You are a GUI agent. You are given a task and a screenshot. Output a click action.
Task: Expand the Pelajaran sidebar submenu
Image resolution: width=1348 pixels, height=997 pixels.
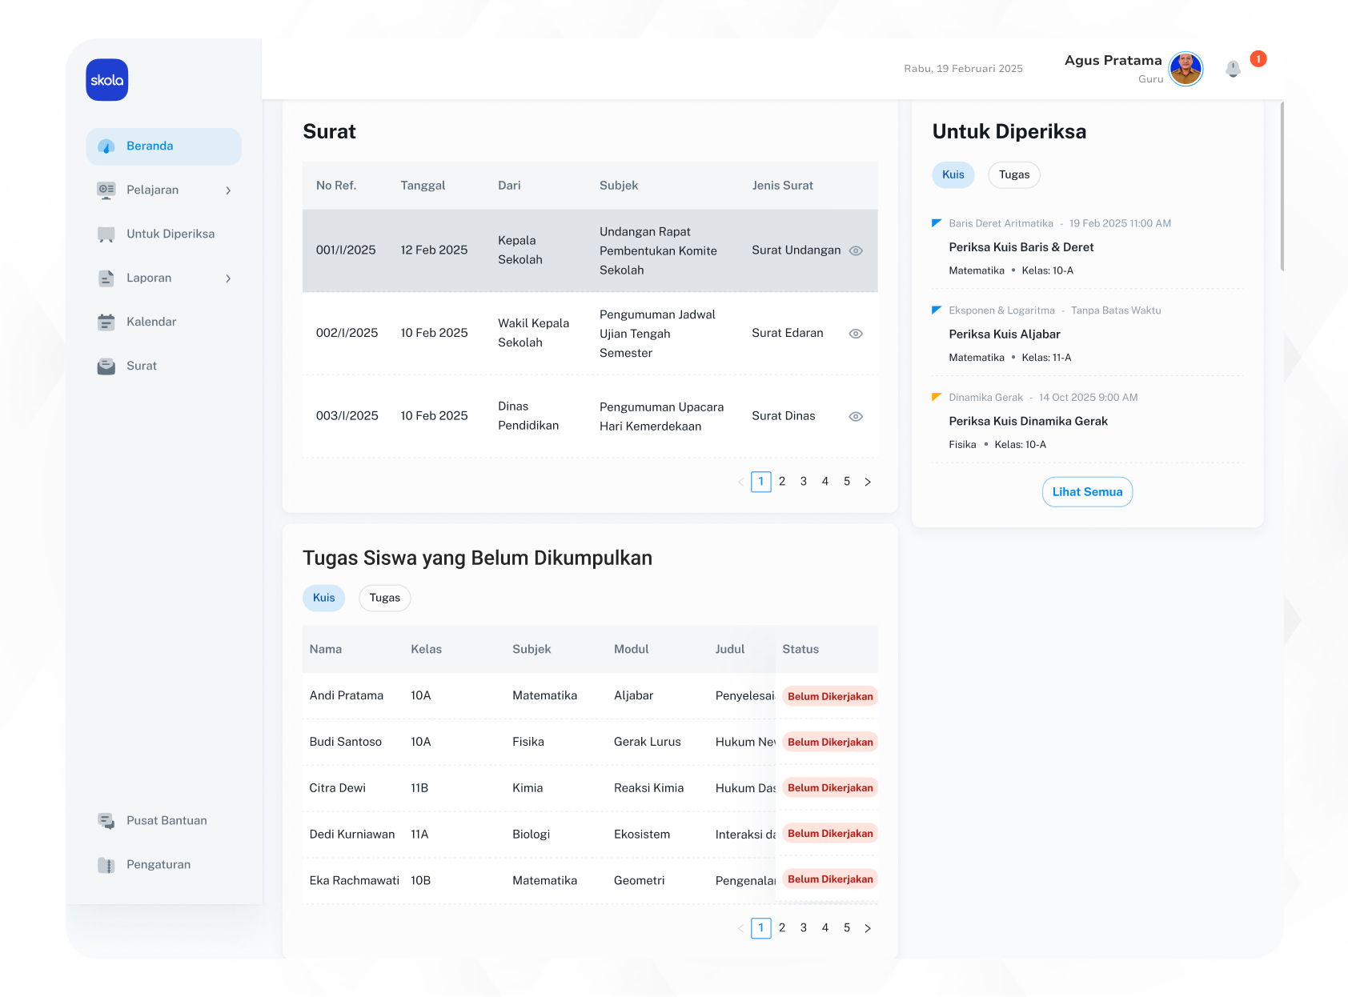[x=228, y=190]
